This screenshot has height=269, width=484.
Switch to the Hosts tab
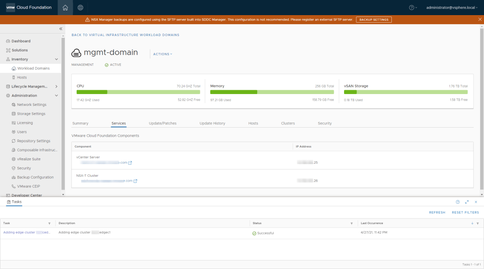[253, 123]
